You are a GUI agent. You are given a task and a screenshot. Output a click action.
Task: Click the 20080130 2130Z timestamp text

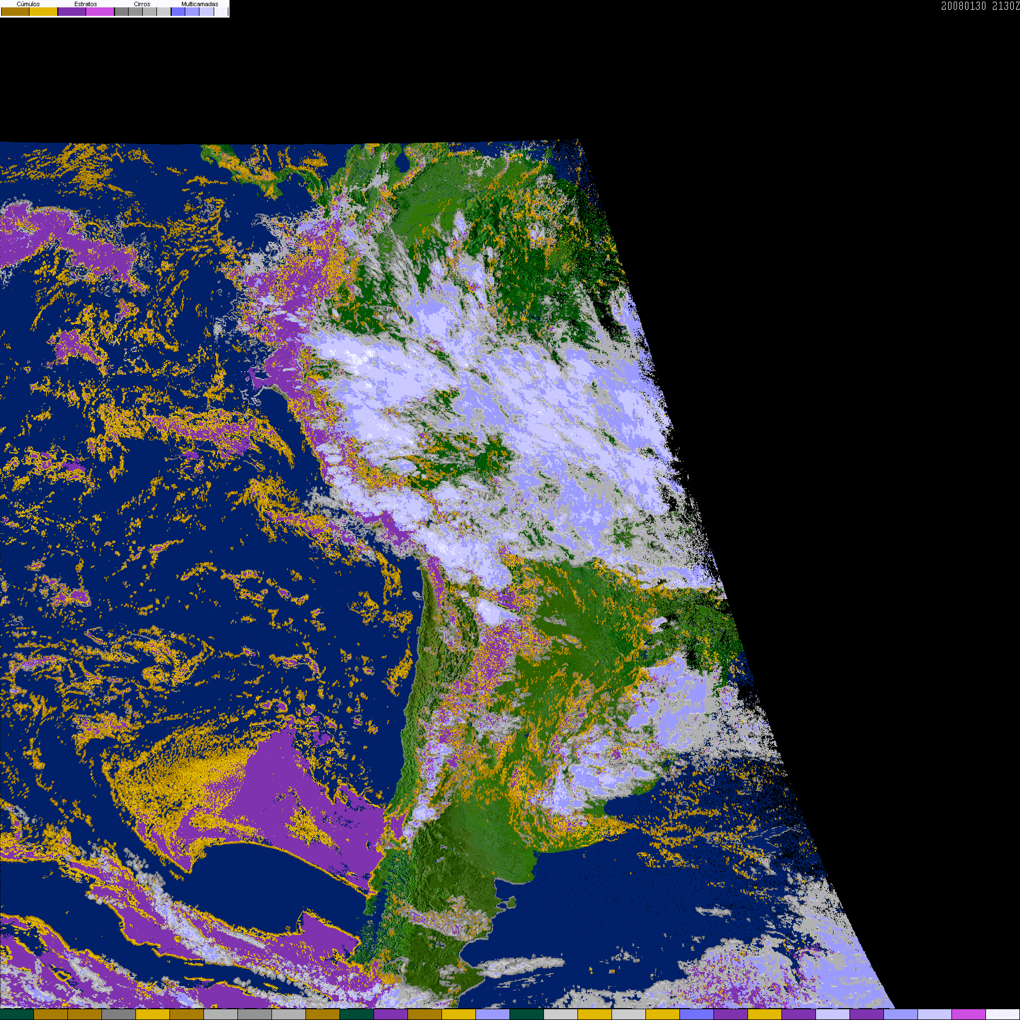point(980,6)
